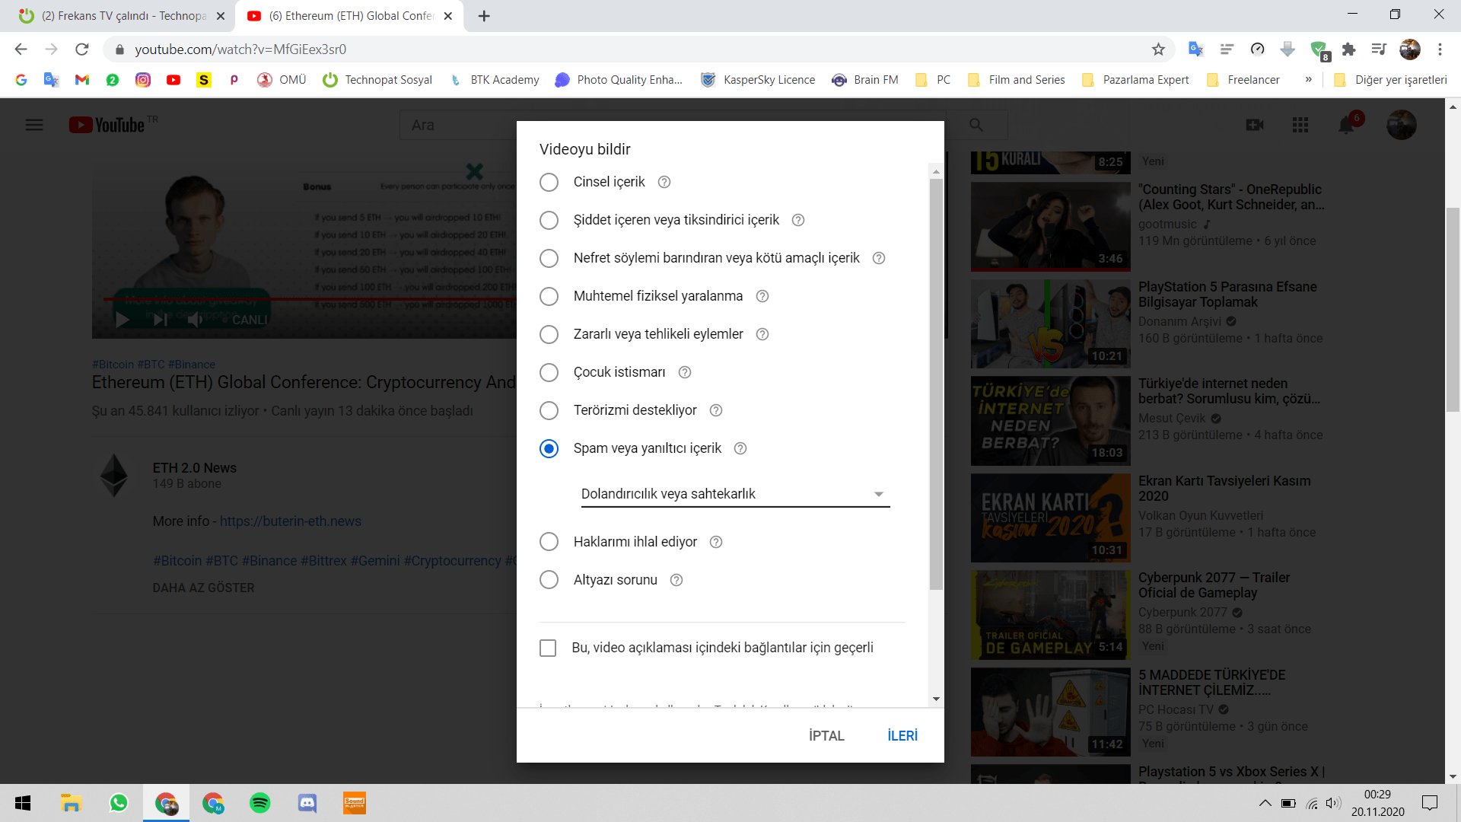The image size is (1461, 822).
Task: Select Terörizmi destekliyor radio option
Action: [x=549, y=410]
